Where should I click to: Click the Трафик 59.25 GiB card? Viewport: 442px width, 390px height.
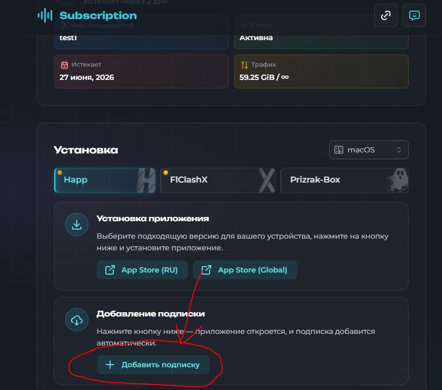pos(321,71)
